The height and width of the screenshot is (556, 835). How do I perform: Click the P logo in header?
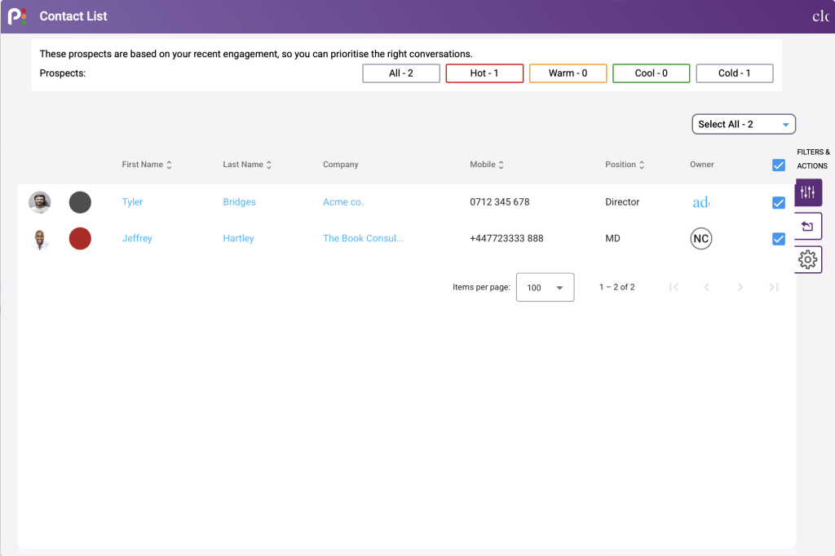coord(17,16)
